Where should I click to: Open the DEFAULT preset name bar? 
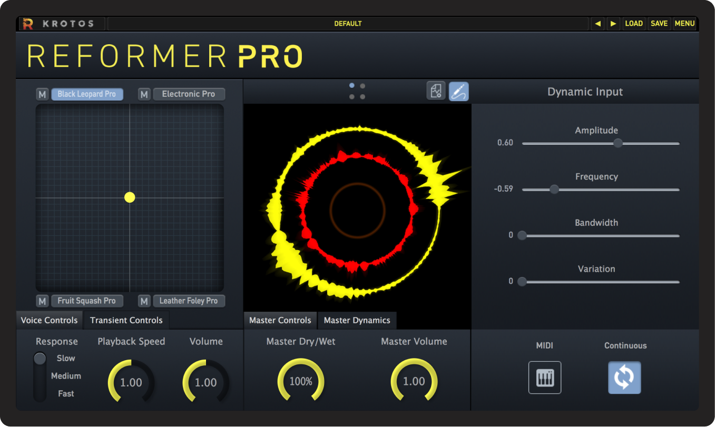coord(348,24)
